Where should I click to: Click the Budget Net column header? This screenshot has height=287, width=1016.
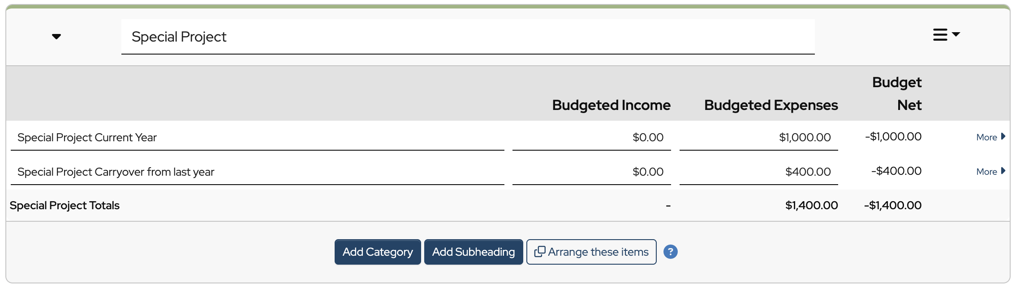(x=897, y=93)
